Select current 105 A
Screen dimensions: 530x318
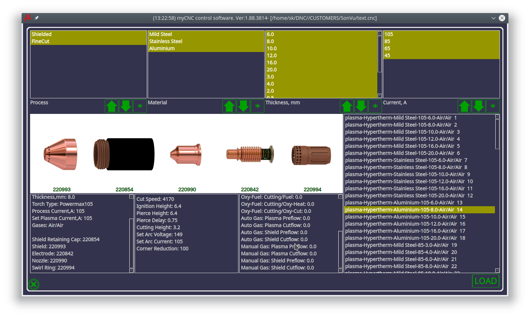[441, 34]
